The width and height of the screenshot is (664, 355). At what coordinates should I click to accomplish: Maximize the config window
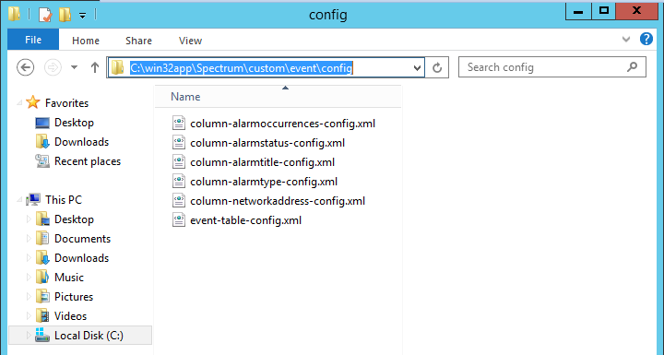pyautogui.click(x=603, y=11)
